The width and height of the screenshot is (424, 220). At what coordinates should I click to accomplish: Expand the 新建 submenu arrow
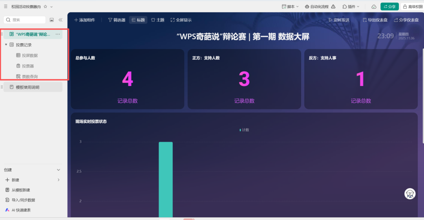tap(58, 180)
